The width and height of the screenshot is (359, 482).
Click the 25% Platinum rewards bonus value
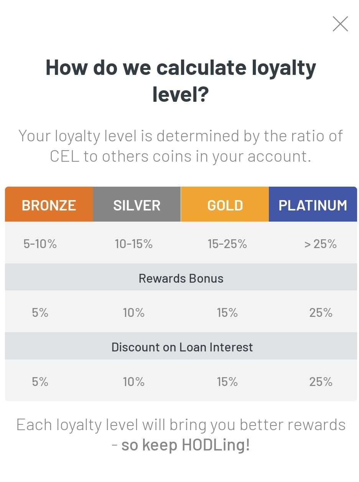[321, 313]
